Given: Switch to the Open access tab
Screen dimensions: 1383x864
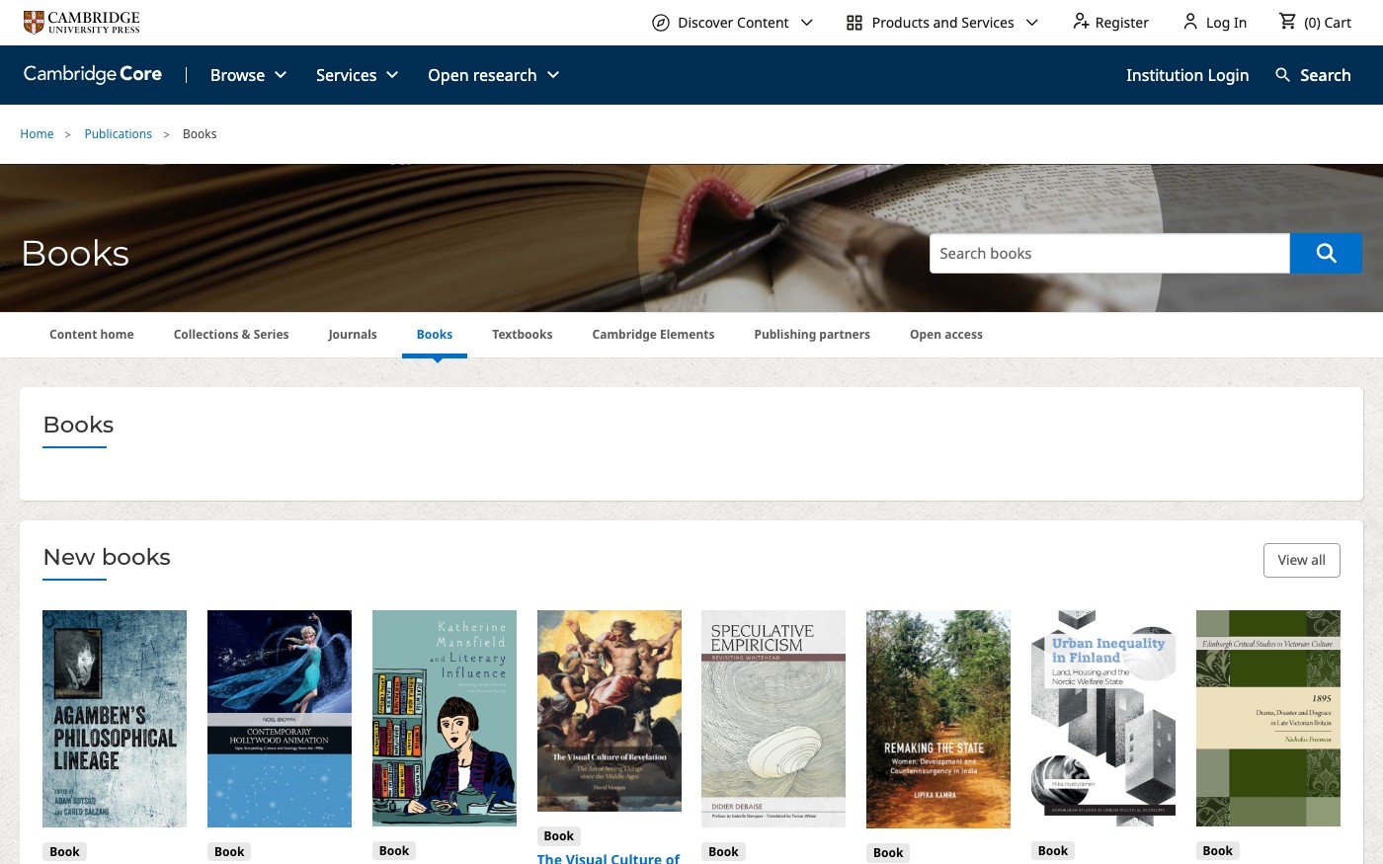Looking at the screenshot, I should pos(946,335).
